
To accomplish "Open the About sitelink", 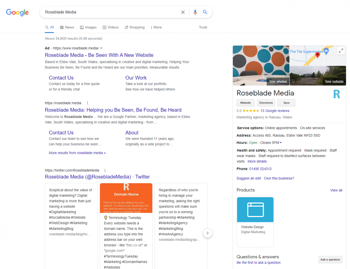I will (132, 132).
